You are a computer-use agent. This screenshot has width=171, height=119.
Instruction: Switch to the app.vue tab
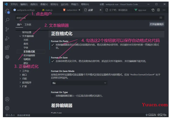(x=141, y=10)
